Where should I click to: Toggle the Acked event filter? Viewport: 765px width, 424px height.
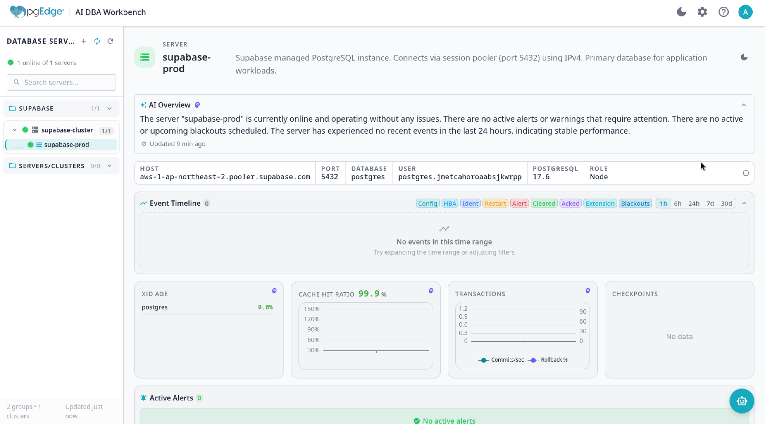[570, 203]
